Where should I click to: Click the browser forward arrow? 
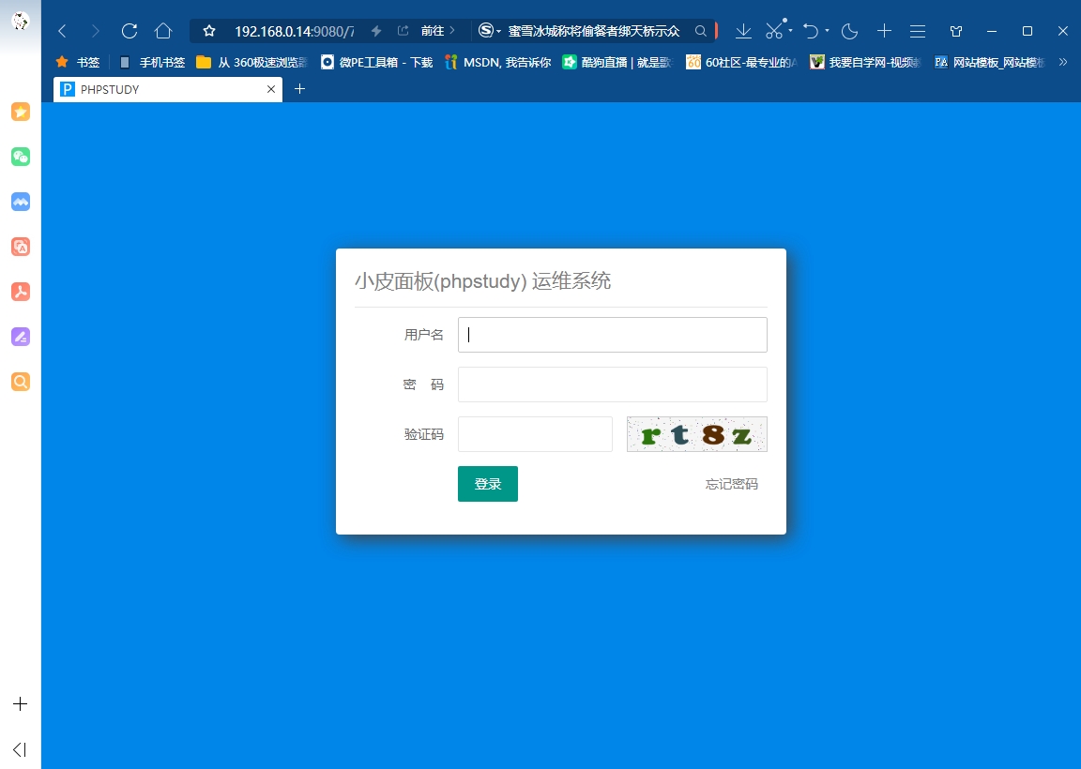coord(95,31)
